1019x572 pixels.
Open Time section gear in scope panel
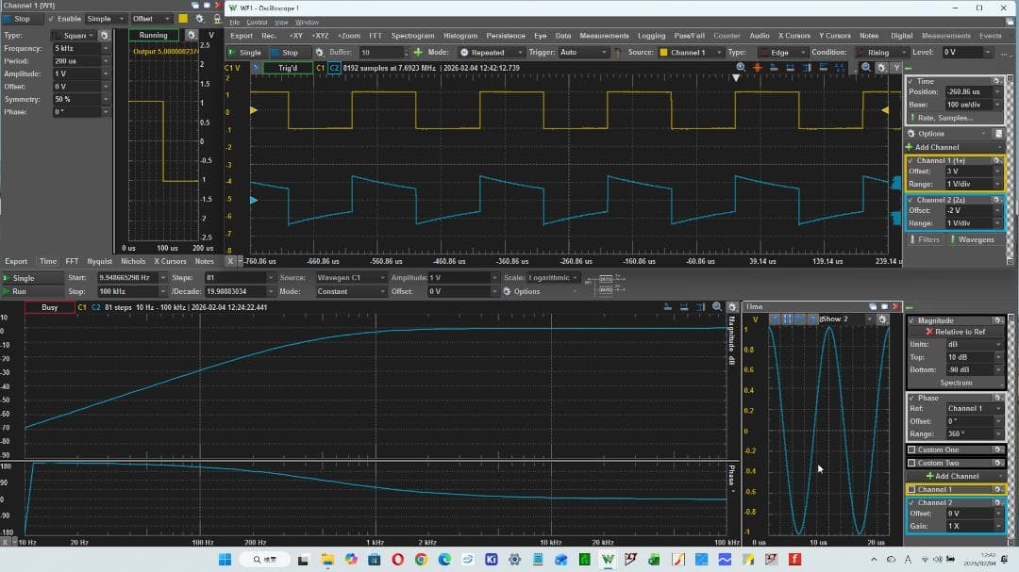997,81
